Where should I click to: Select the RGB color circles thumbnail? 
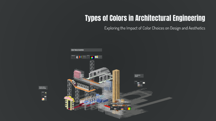(x=92, y=58)
